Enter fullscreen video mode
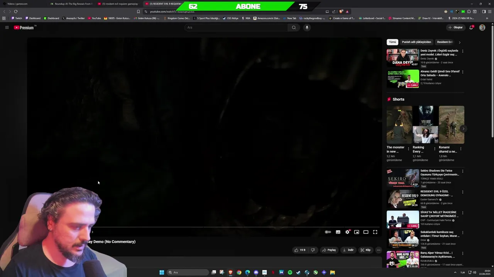Image resolution: width=494 pixels, height=277 pixels. pos(375,232)
